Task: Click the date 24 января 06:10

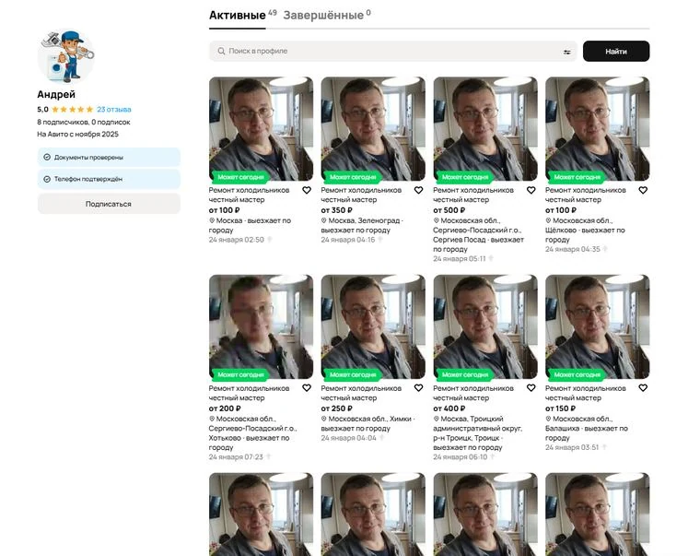Action: pyautogui.click(x=460, y=457)
